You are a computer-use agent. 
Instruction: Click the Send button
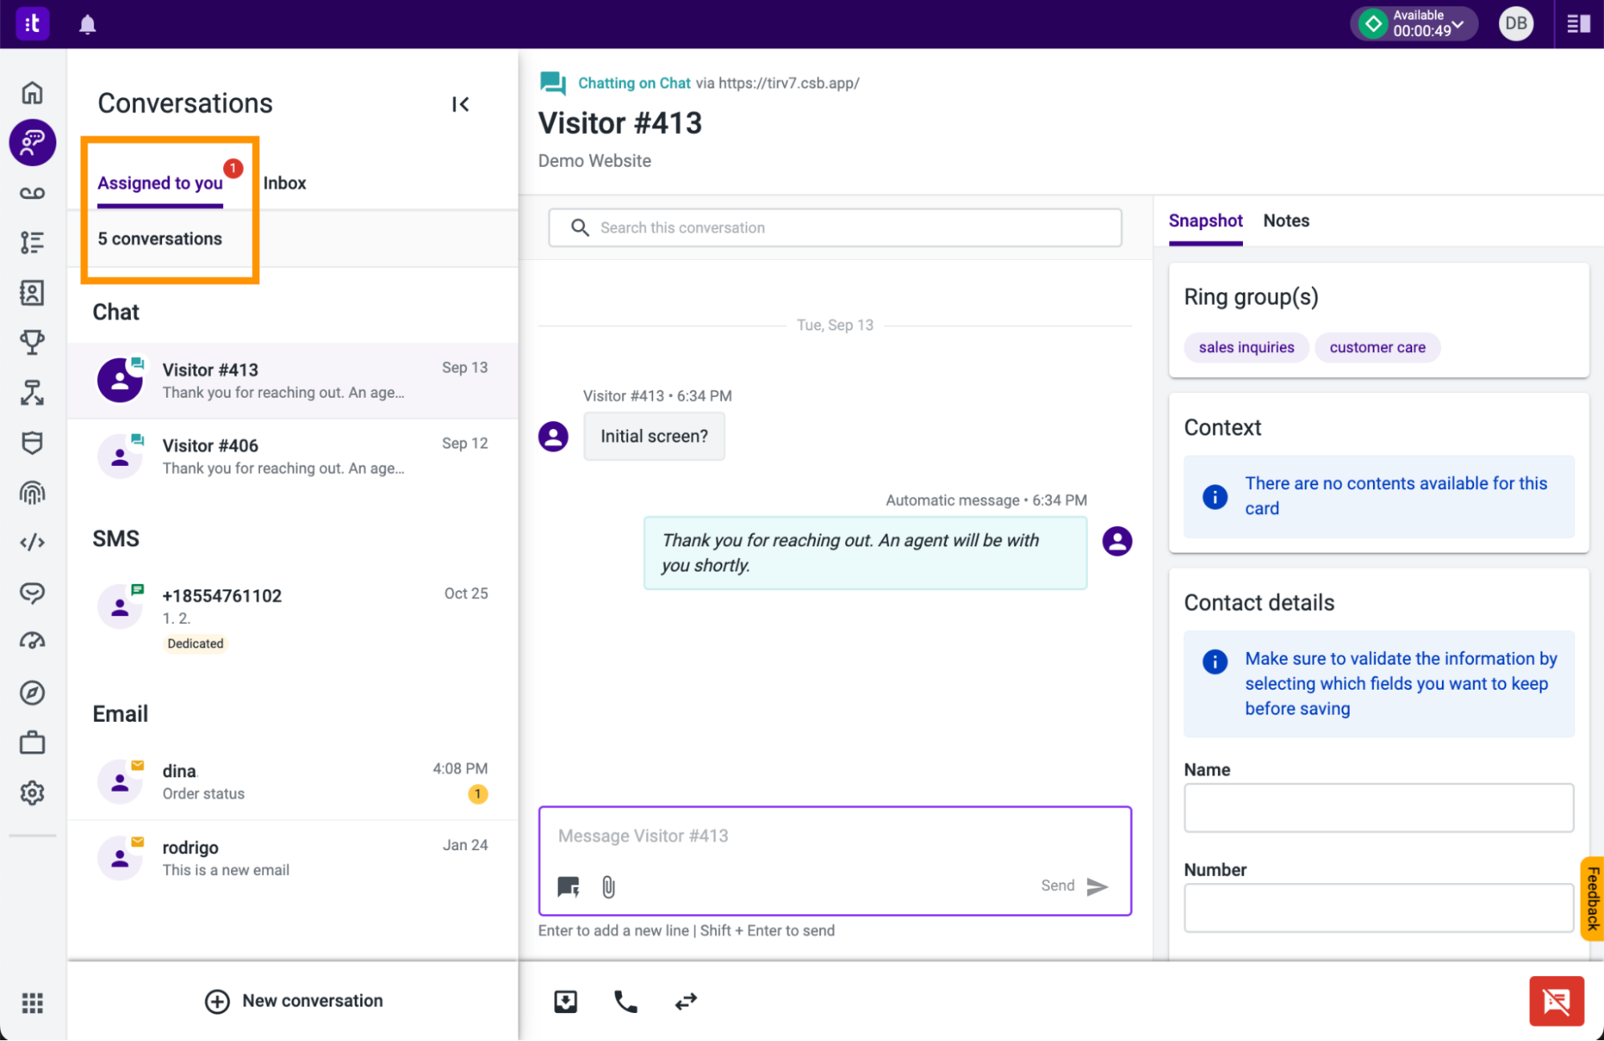coord(1074,885)
